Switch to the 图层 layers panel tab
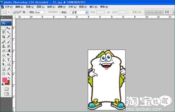The height and width of the screenshot is (112, 175). pos(167,12)
